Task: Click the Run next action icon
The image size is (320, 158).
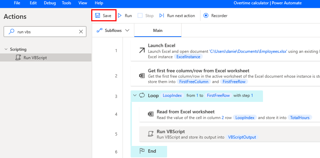Action: tap(162, 16)
